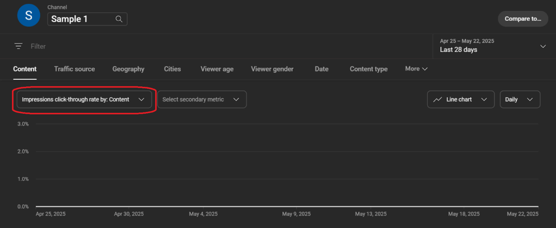The width and height of the screenshot is (556, 228).
Task: Click the 1.0% axis label
Action: [x=23, y=179]
